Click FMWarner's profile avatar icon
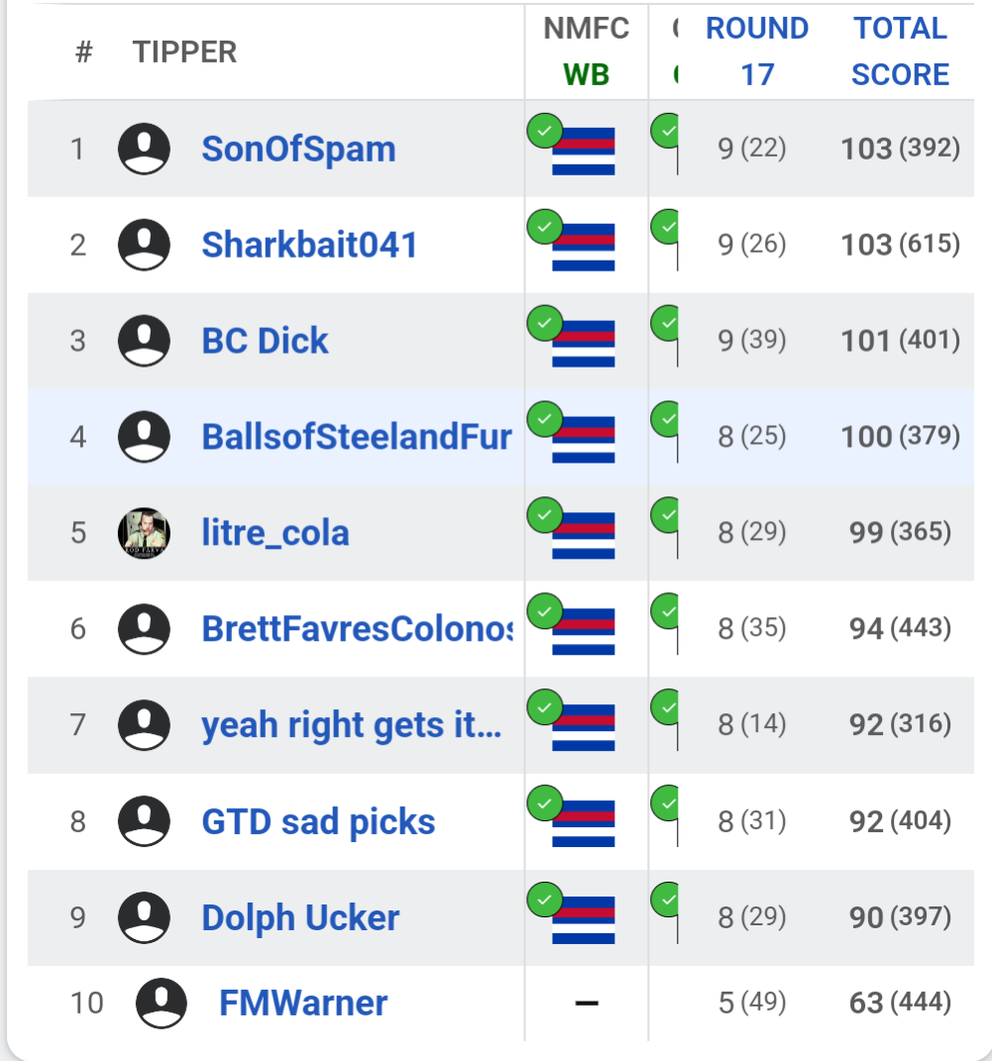 click(162, 1003)
